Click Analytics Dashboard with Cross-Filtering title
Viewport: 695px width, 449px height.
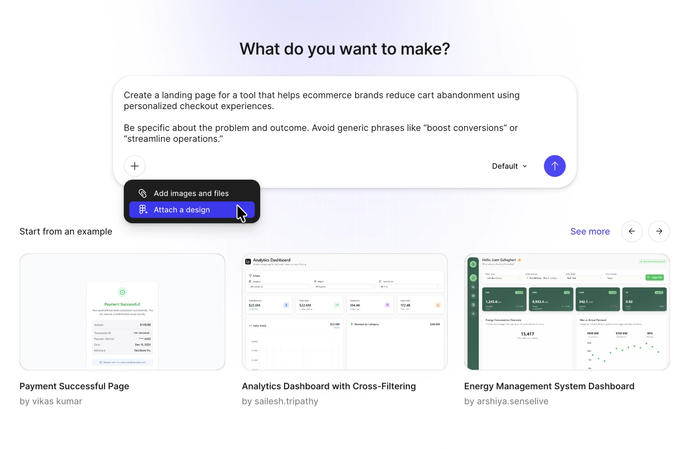click(x=329, y=386)
